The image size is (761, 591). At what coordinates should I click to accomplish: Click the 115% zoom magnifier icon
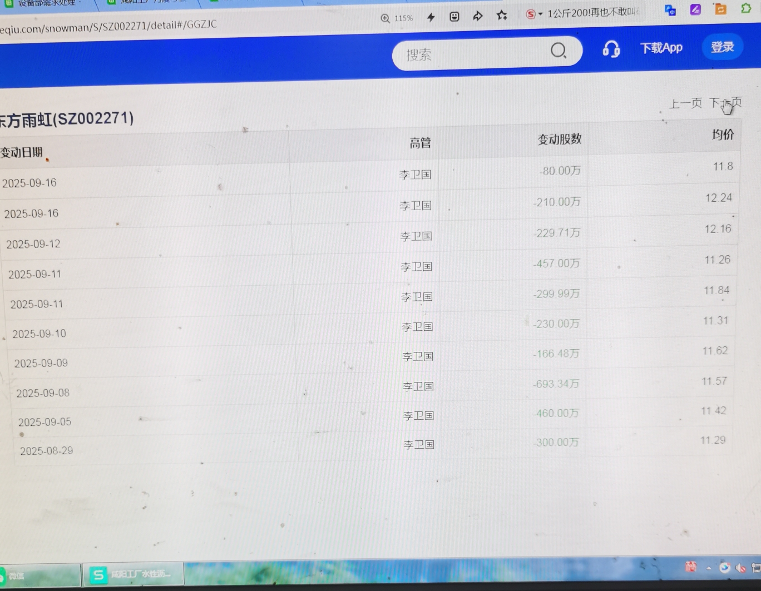pos(385,18)
